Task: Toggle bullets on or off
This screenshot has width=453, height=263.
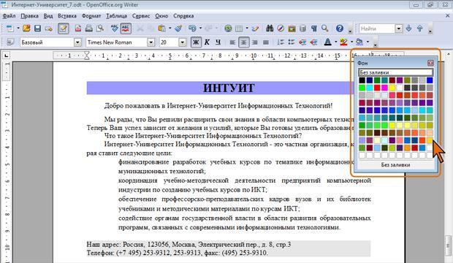Action: [292, 42]
